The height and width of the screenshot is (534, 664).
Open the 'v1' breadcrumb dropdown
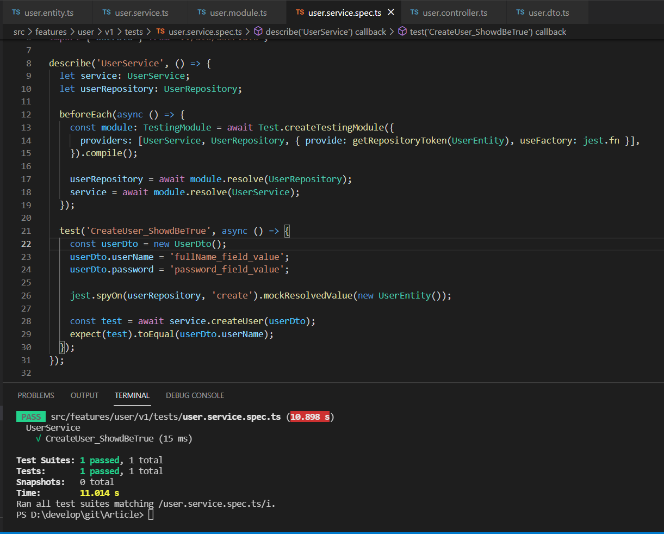[109, 32]
